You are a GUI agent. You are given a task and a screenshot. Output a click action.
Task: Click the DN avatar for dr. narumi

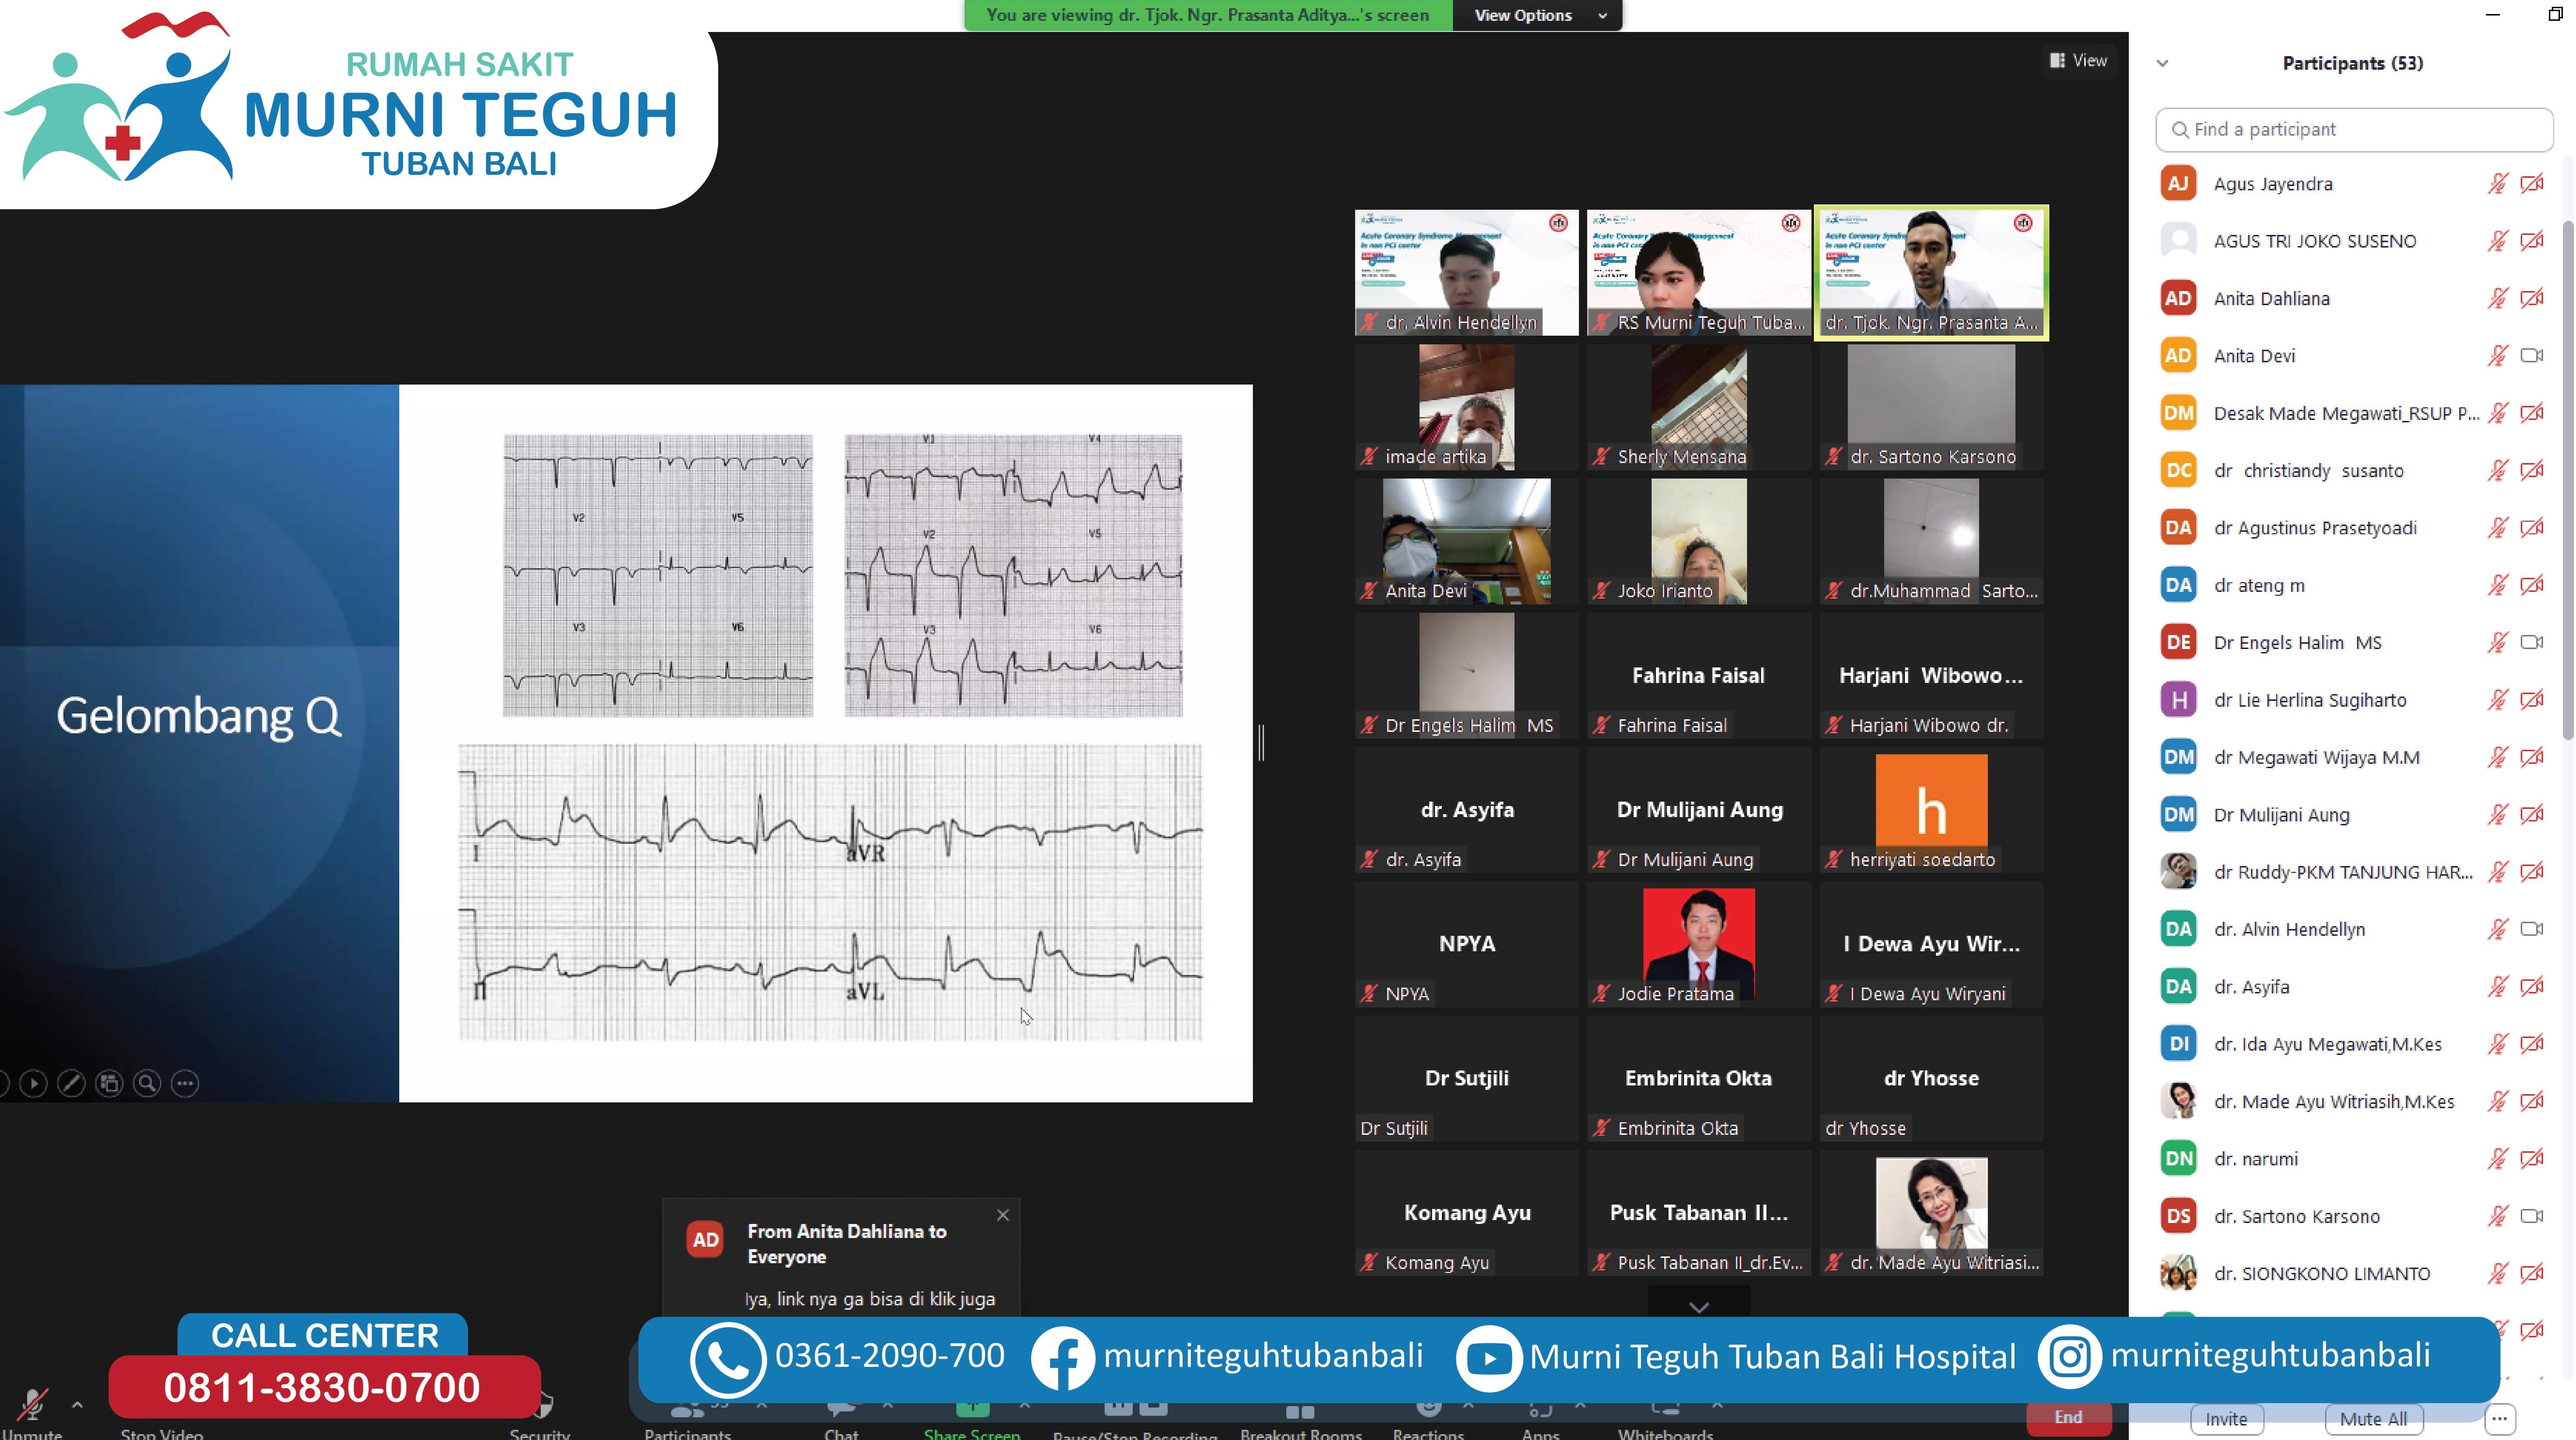[x=2178, y=1158]
